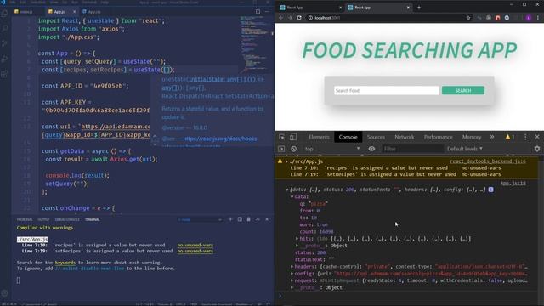Toggle the DevTools console sidebar
This screenshot has height=306, width=544.
tap(281, 149)
